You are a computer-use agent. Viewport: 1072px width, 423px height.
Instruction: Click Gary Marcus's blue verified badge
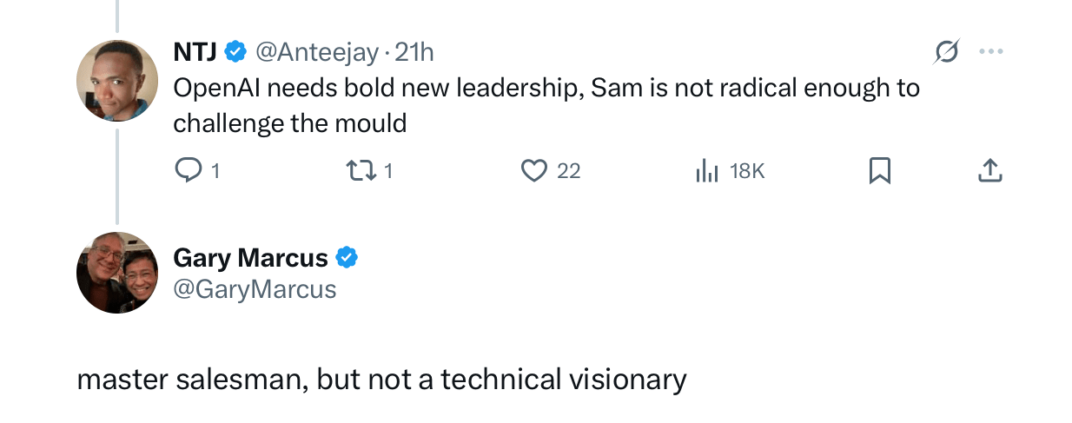(347, 258)
